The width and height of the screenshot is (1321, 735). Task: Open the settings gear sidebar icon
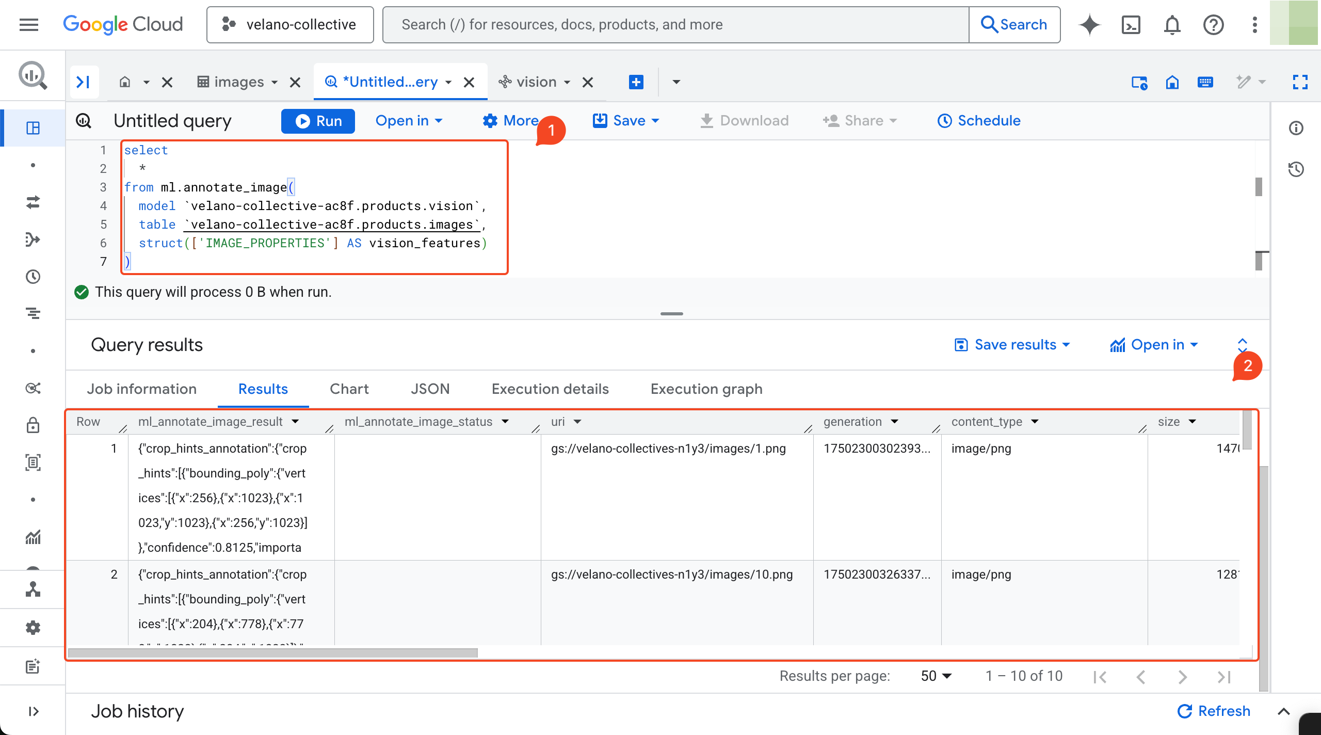tap(33, 628)
